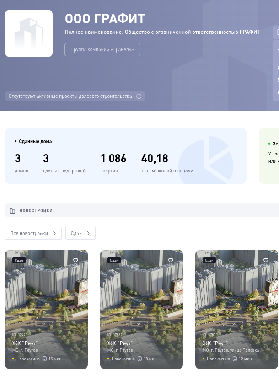Open the Группа компаний «Гранель» link
This screenshot has width=279, height=380.
102,50
